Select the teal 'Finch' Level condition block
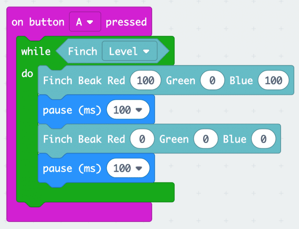299x229 pixels. click(x=82, y=51)
